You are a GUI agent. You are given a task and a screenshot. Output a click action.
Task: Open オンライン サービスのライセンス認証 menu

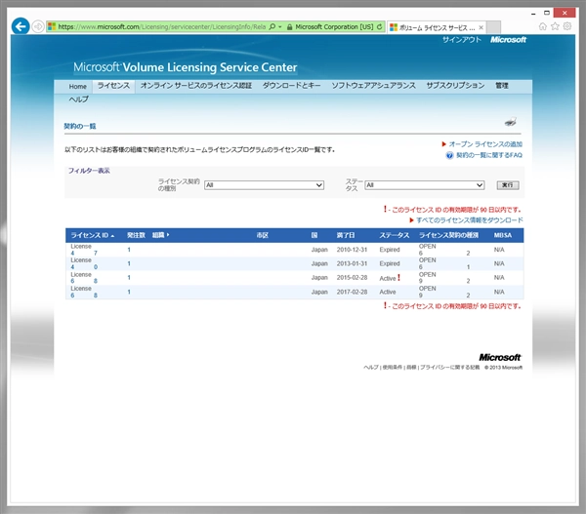[x=196, y=86]
